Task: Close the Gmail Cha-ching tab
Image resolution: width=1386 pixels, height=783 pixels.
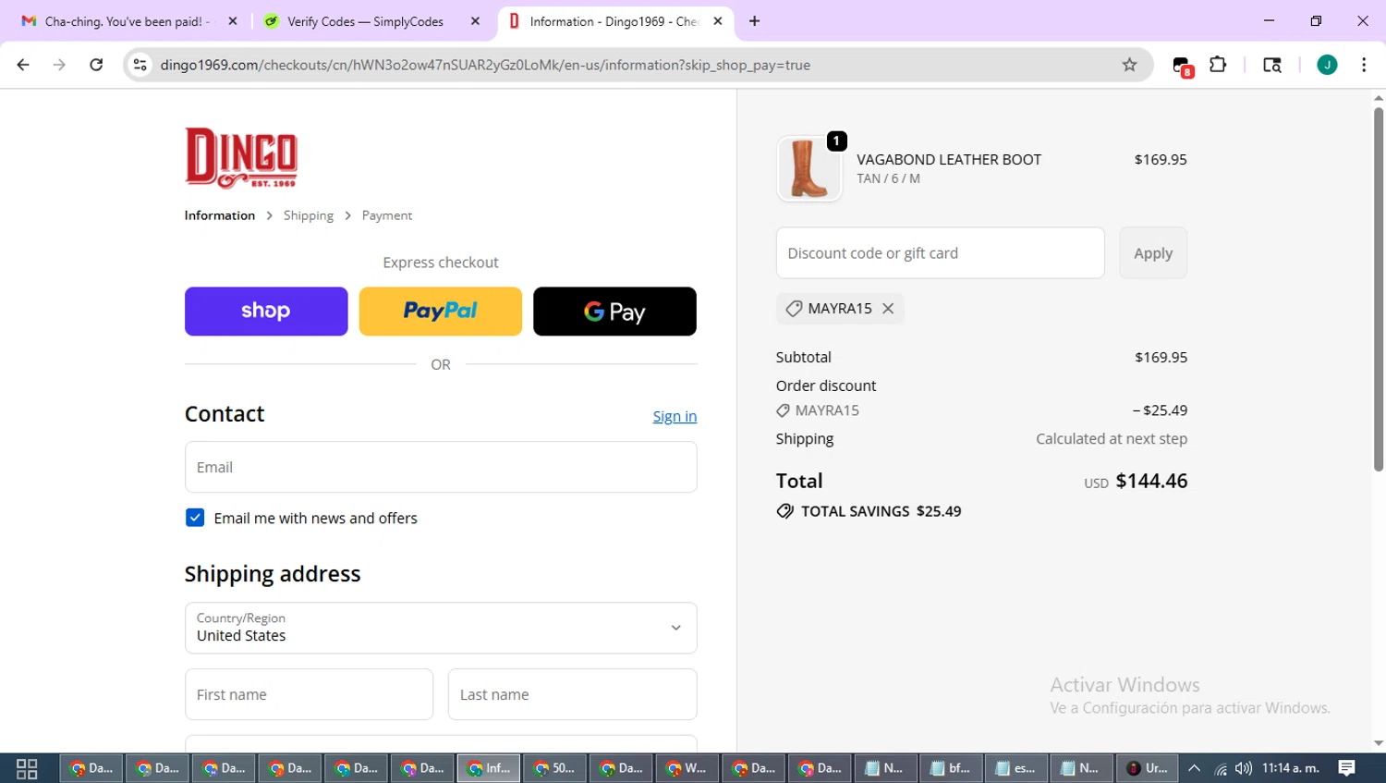Action: (x=233, y=21)
